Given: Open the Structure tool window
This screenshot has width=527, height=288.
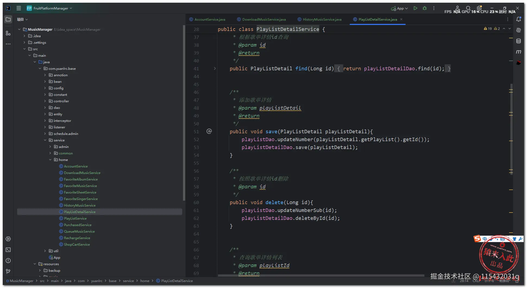Looking at the screenshot, I should [8, 33].
